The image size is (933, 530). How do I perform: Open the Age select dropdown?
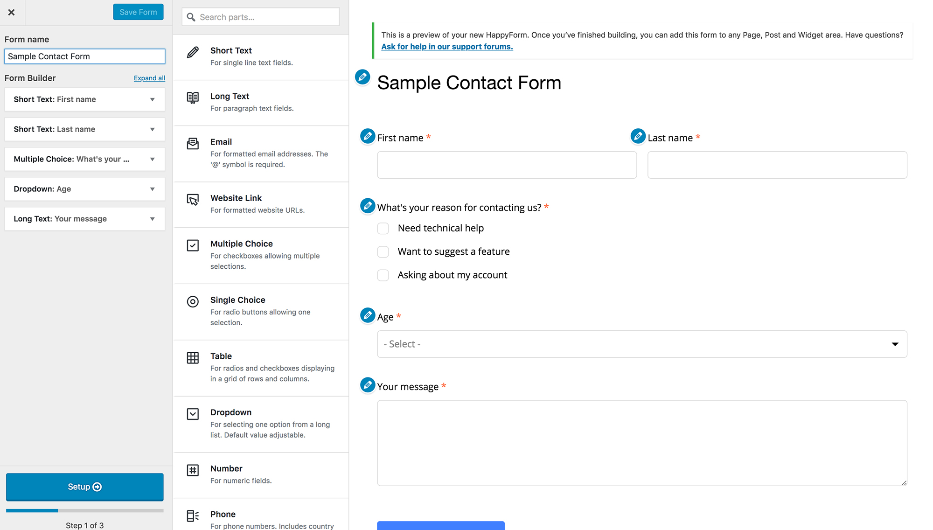click(x=642, y=344)
